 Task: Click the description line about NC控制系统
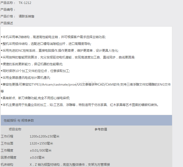tap(60, 51)
